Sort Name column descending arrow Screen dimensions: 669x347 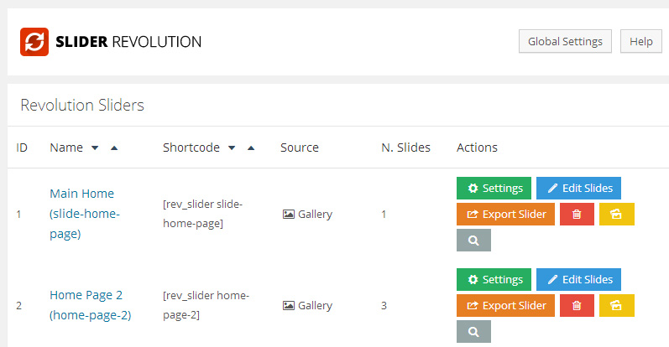coord(95,148)
